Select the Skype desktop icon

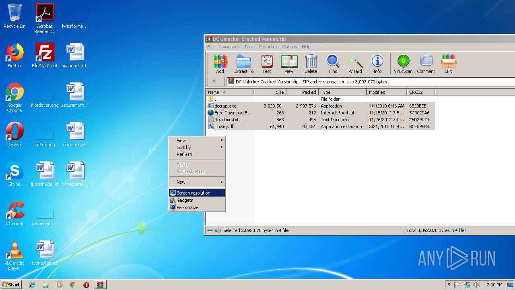click(x=14, y=174)
